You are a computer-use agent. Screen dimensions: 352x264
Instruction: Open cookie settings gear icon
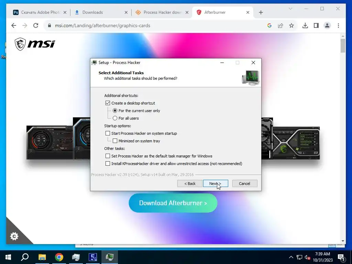click(x=14, y=236)
